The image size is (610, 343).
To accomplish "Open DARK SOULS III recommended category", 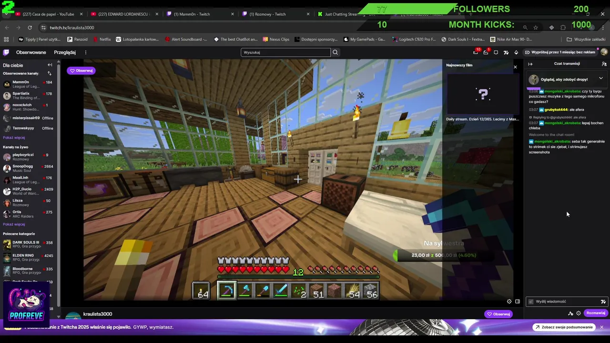I will coord(28,244).
